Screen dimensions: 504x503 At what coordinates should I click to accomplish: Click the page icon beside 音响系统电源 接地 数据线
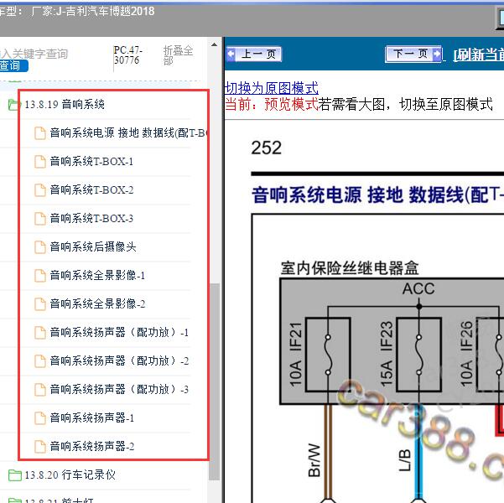pos(40,133)
